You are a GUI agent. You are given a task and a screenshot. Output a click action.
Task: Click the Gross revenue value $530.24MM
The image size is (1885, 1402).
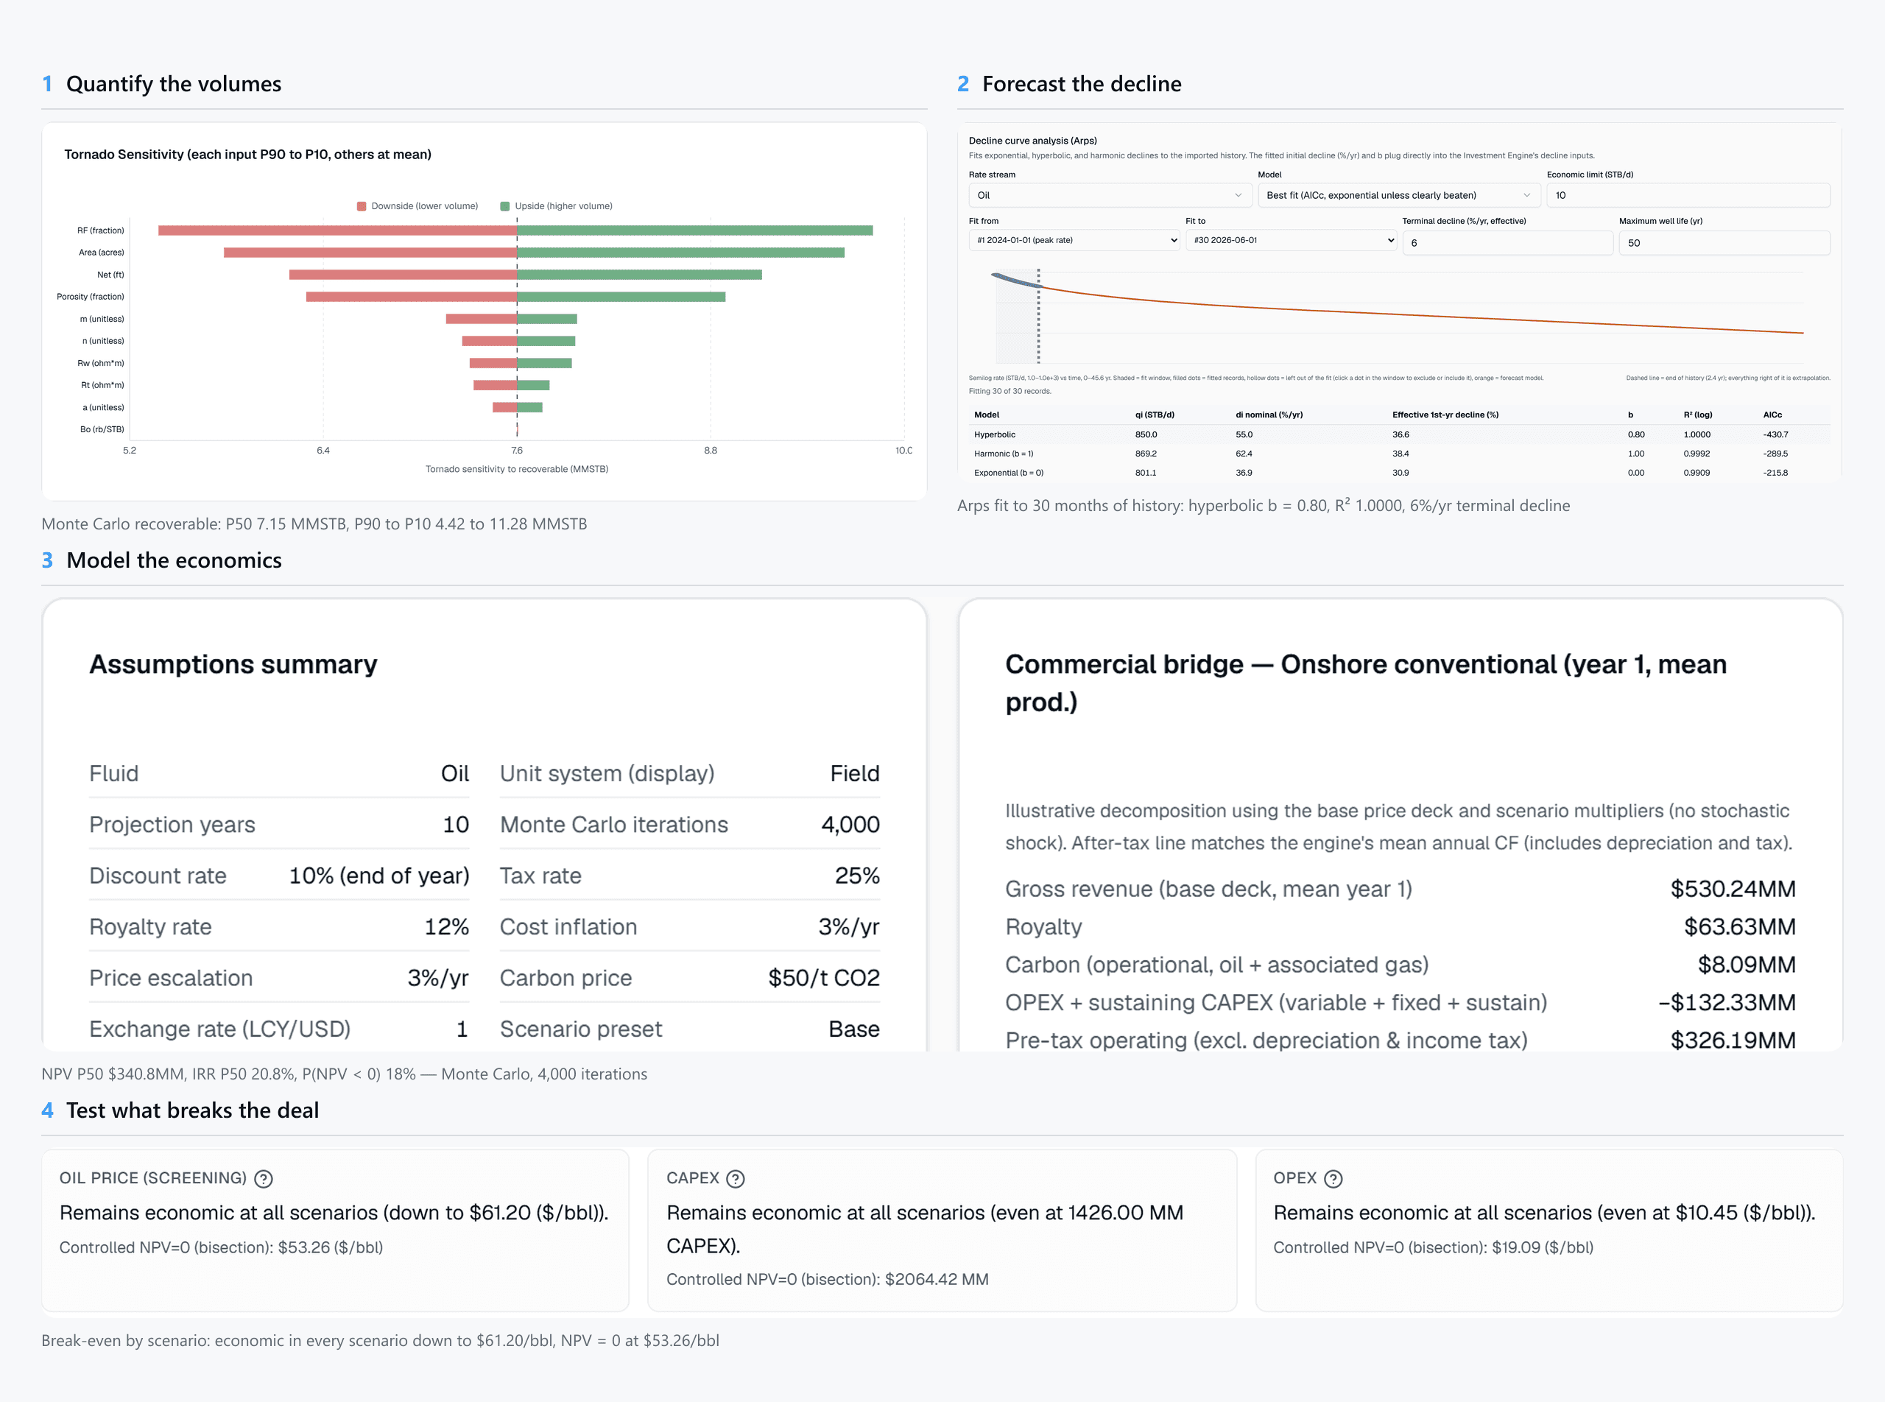(1733, 889)
